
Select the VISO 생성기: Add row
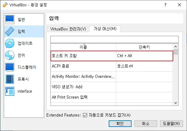112,87
